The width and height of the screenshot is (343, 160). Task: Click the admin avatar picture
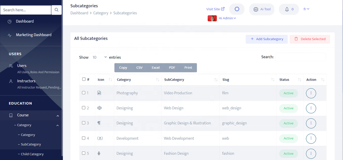pyautogui.click(x=212, y=18)
